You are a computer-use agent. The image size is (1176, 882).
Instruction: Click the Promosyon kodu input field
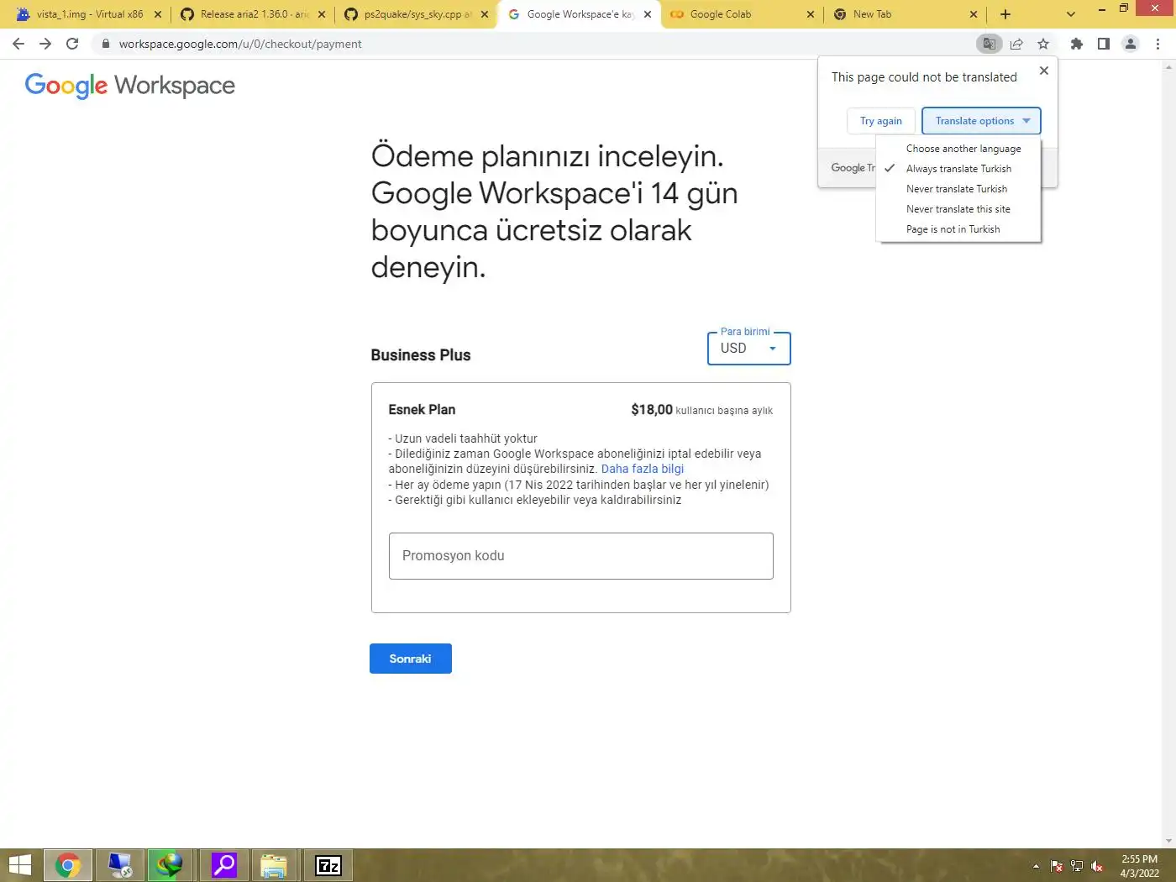[581, 556]
